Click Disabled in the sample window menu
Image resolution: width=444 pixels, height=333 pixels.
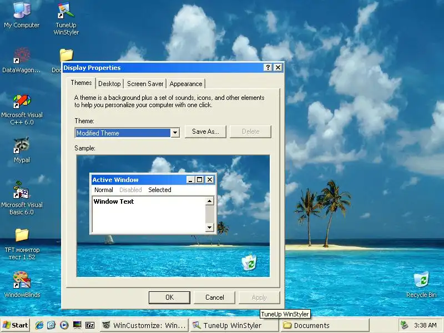click(x=130, y=190)
